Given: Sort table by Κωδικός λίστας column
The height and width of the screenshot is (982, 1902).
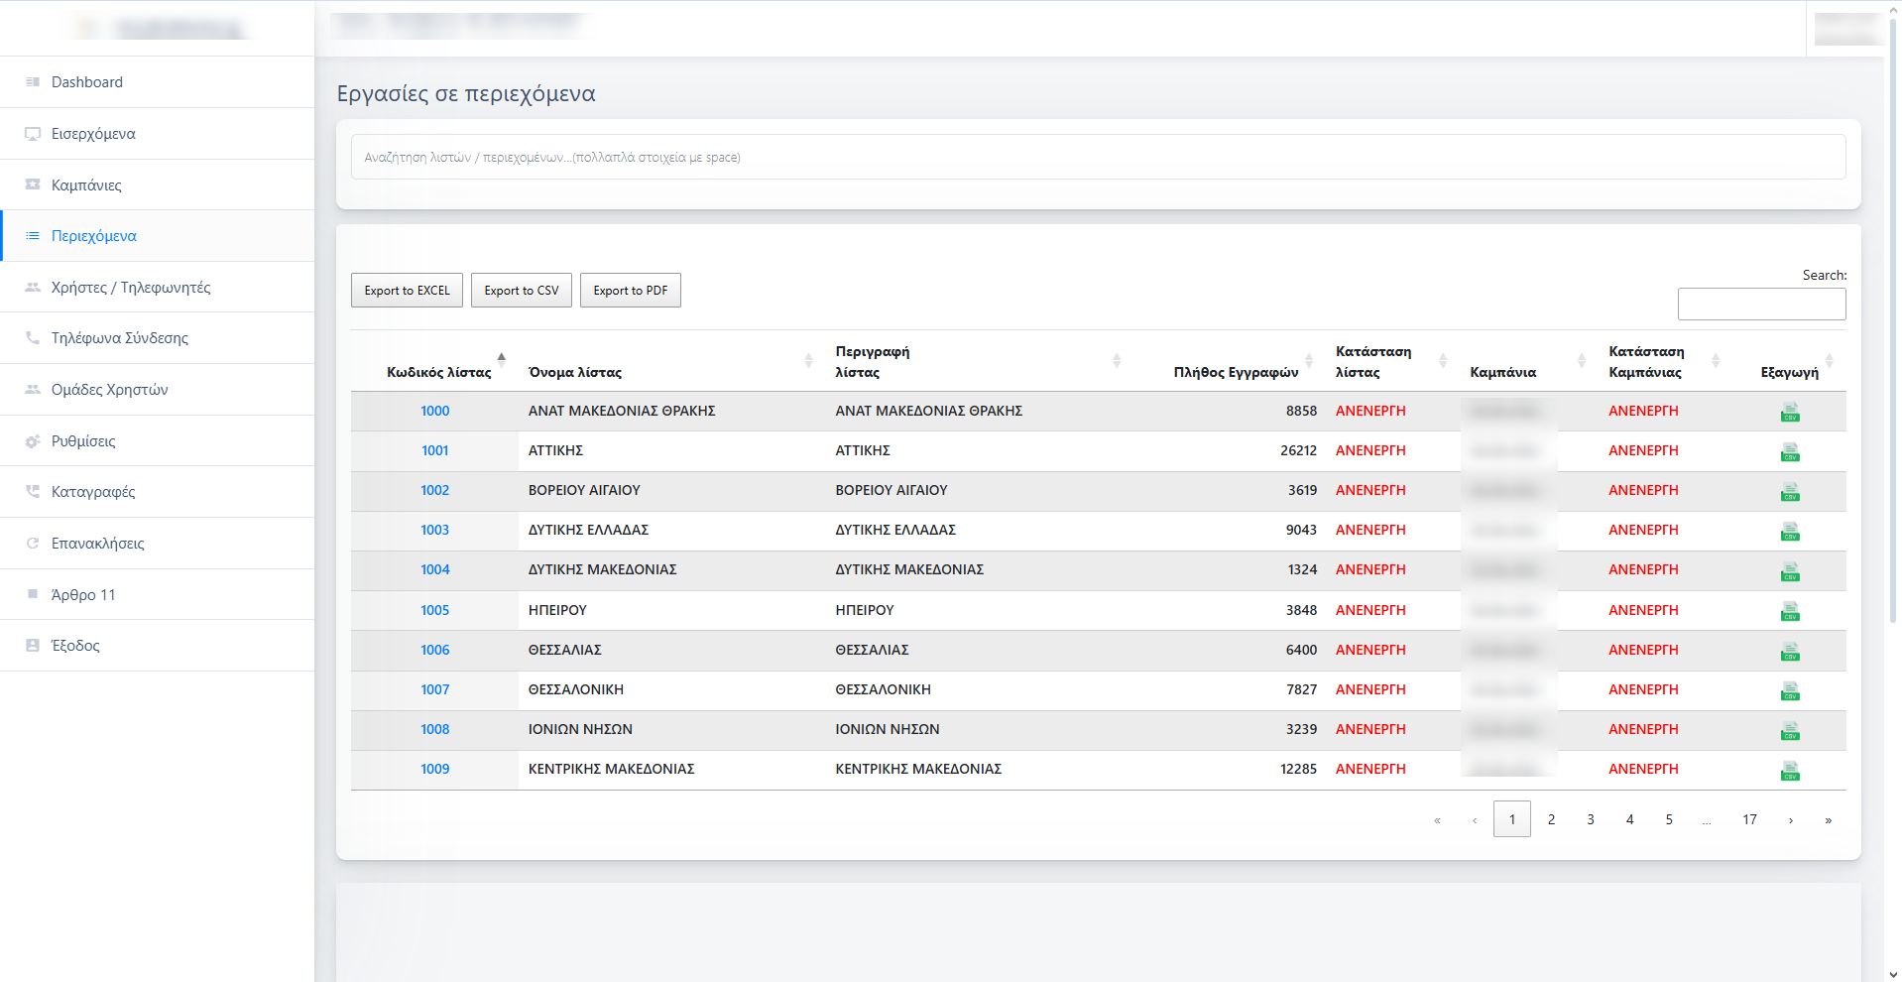Looking at the screenshot, I should 439,372.
